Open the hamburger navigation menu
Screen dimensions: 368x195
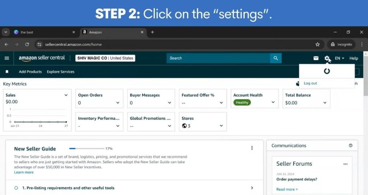point(7,58)
